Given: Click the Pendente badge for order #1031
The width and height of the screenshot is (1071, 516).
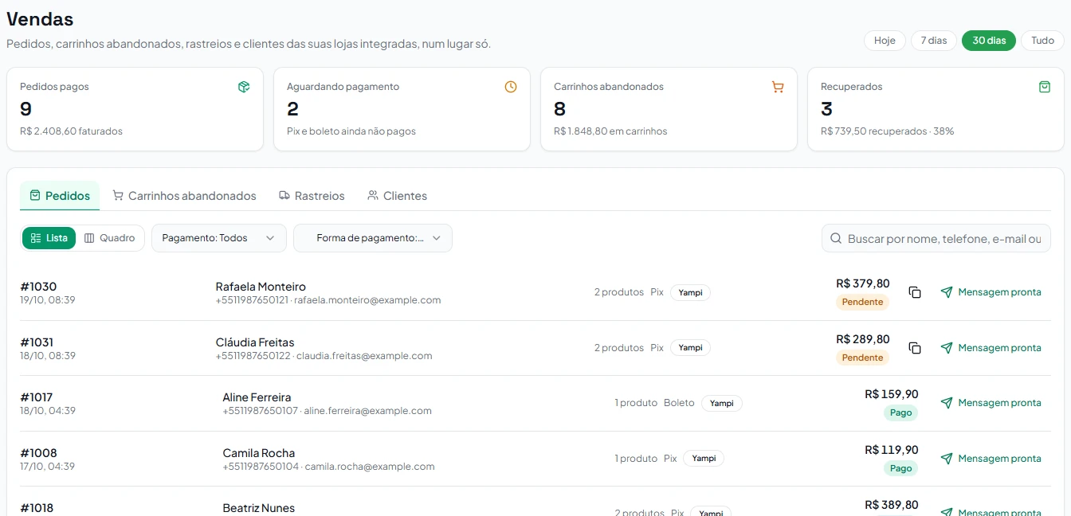Looking at the screenshot, I should pos(862,358).
